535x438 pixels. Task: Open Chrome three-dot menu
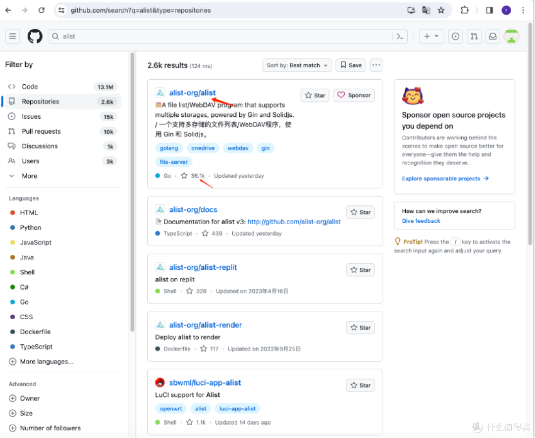click(x=523, y=10)
